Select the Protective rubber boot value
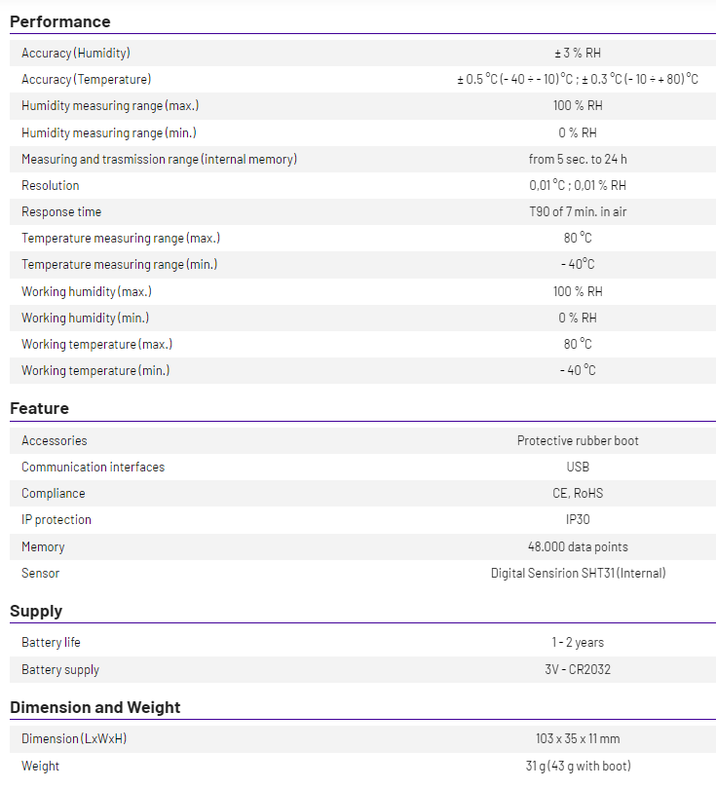Image resolution: width=716 pixels, height=788 pixels. [x=578, y=441]
